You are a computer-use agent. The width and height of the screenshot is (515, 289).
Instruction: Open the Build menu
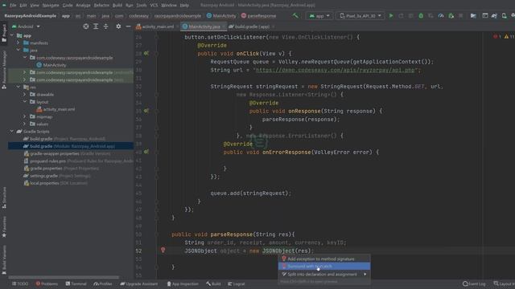click(x=117, y=6)
